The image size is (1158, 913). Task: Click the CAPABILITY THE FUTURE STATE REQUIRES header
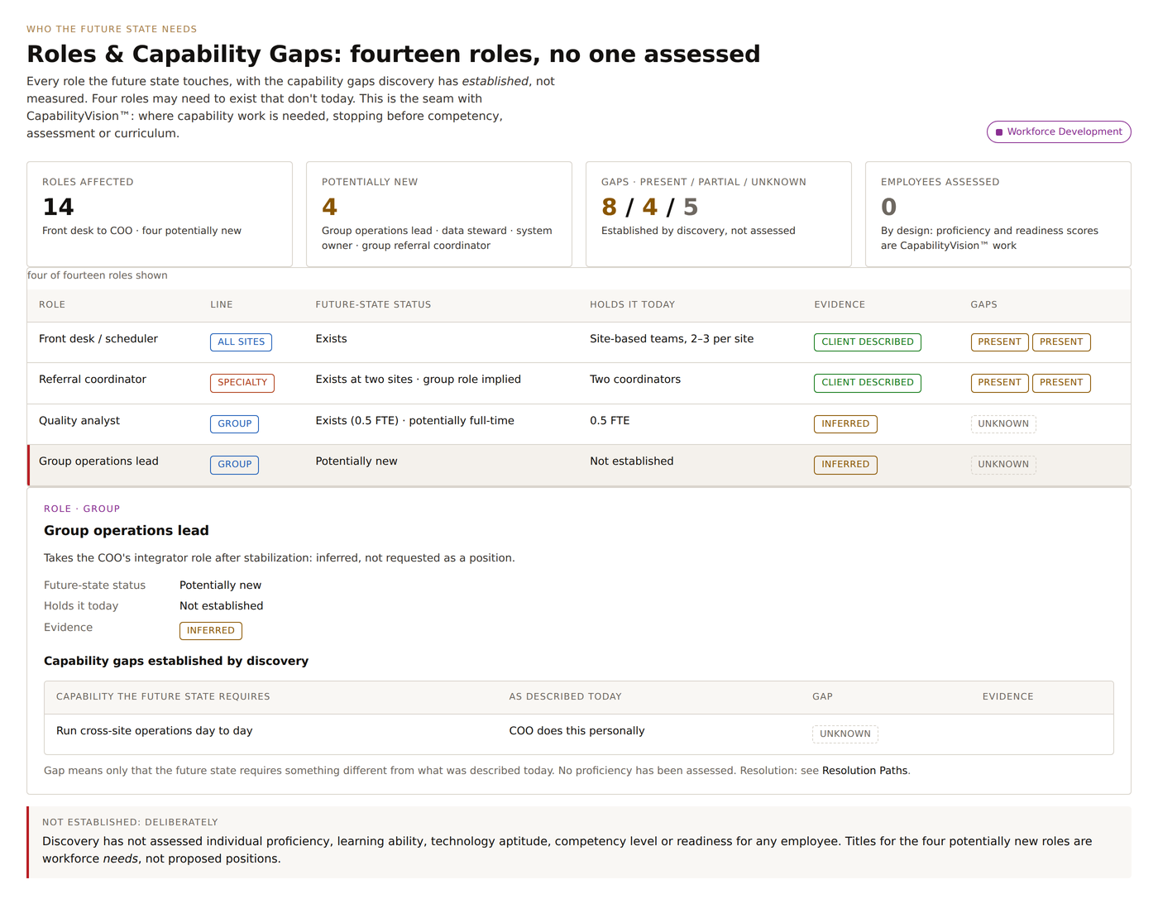(163, 697)
